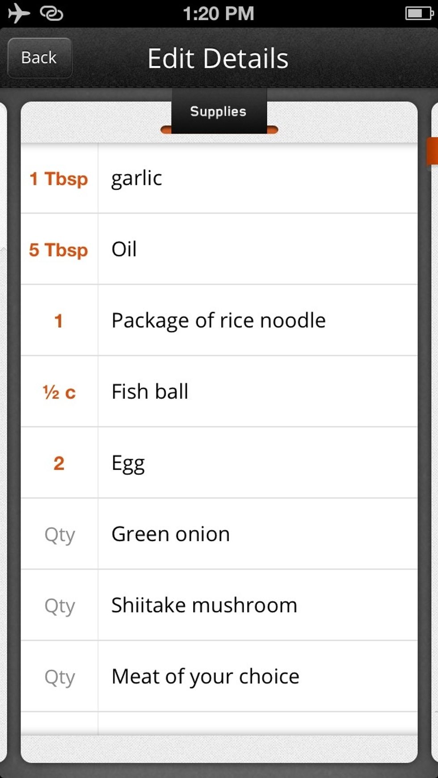Edit the rice noodle package quantity
This screenshot has width=438, height=778.
click(x=59, y=321)
